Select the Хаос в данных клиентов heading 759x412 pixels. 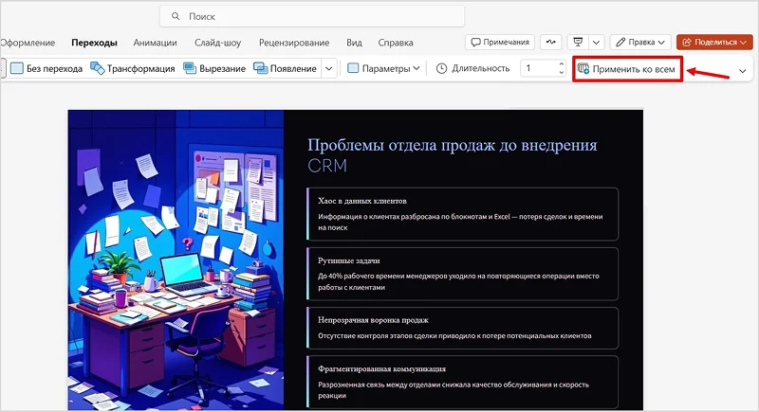tap(362, 201)
